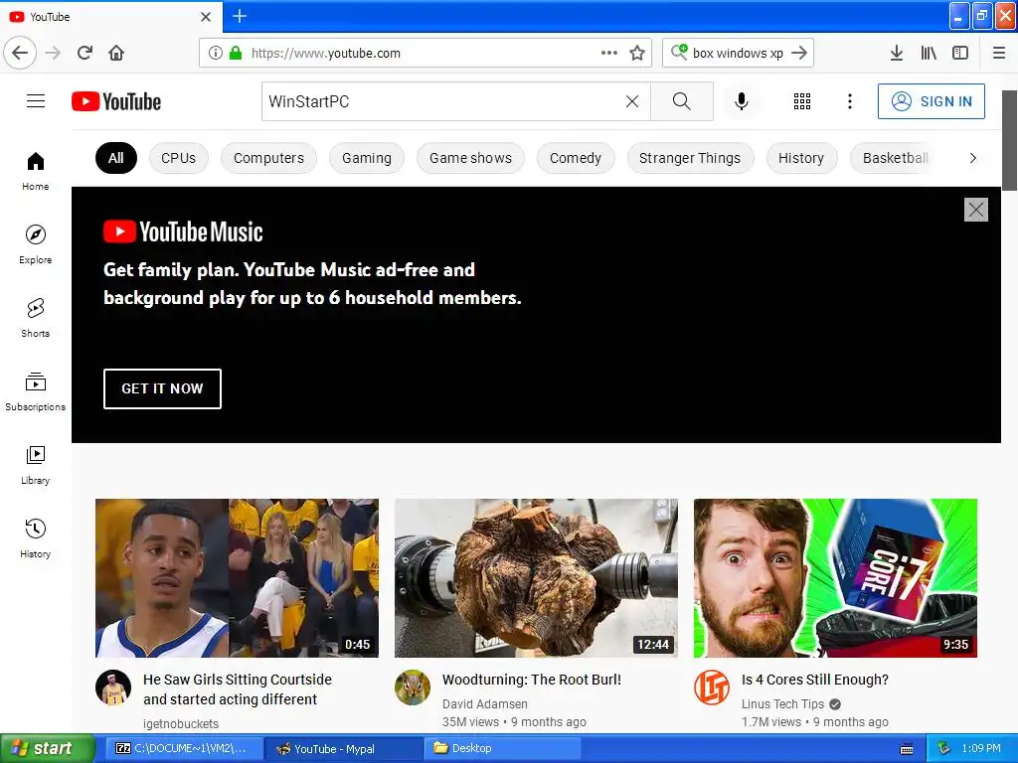Switch to Desktop folder taskbar item
This screenshot has height=763, width=1018.
pyautogui.click(x=500, y=748)
